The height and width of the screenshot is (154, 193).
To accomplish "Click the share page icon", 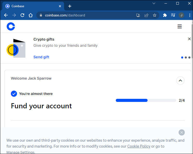I will tap(146, 15).
